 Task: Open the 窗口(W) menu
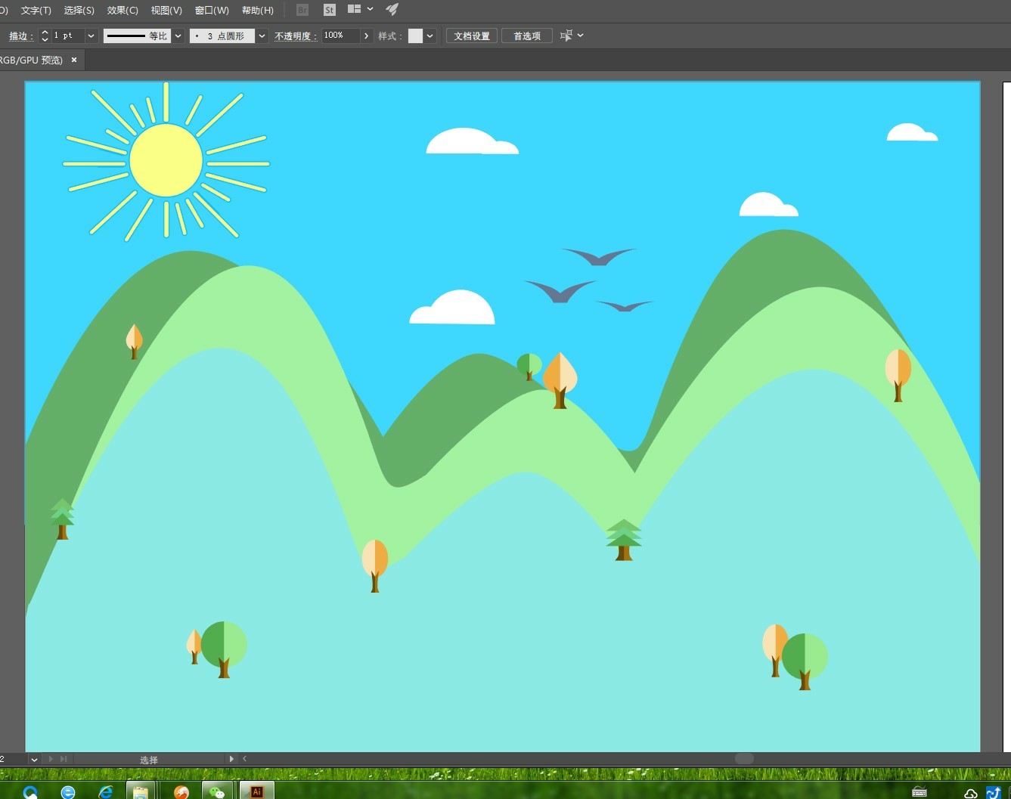(x=212, y=10)
